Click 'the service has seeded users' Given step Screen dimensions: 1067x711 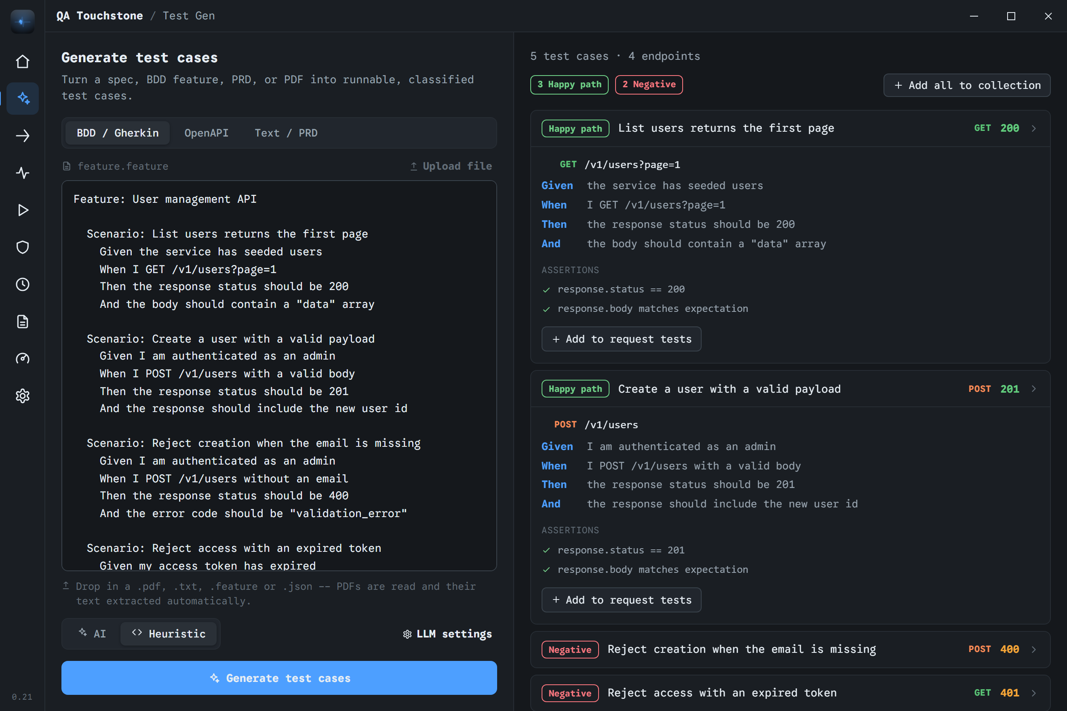(x=675, y=185)
